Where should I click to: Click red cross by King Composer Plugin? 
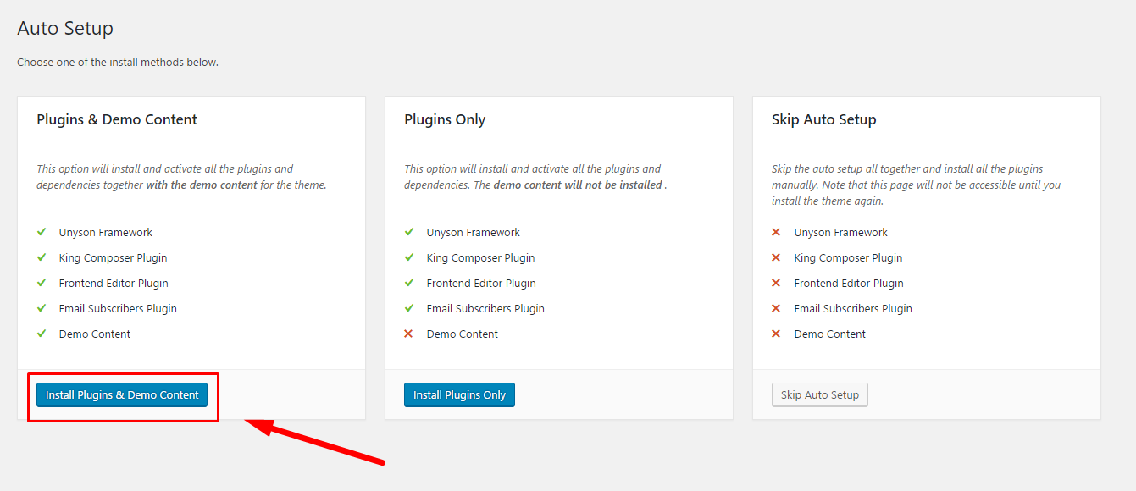coord(777,258)
